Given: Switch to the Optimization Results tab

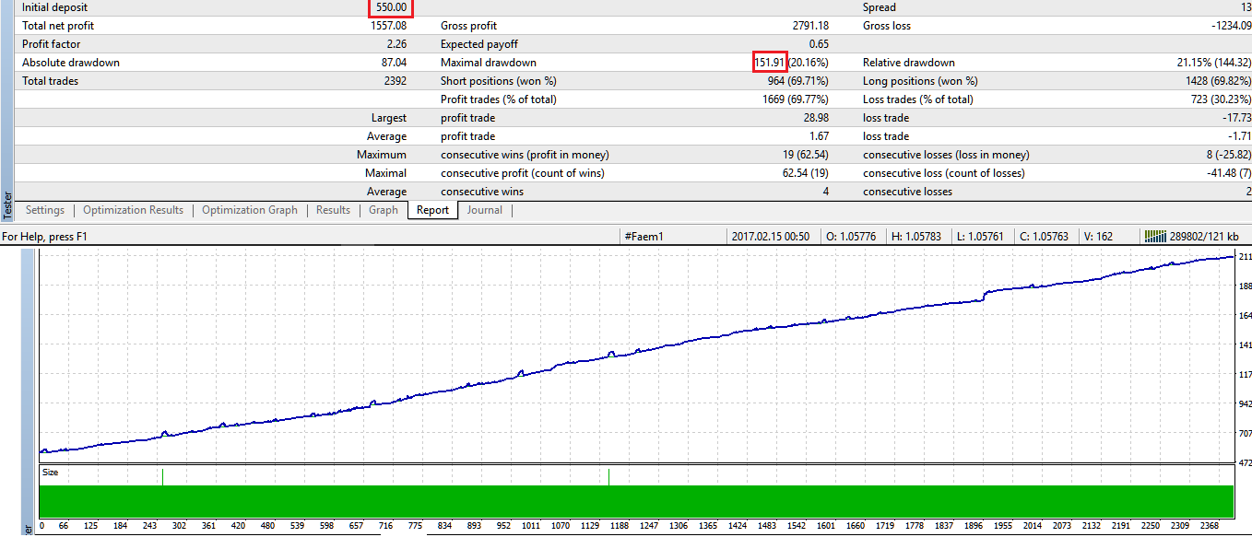Looking at the screenshot, I should tap(133, 210).
